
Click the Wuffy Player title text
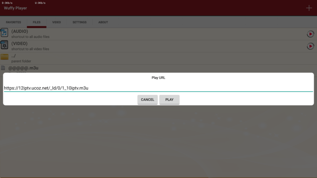tap(15, 8)
